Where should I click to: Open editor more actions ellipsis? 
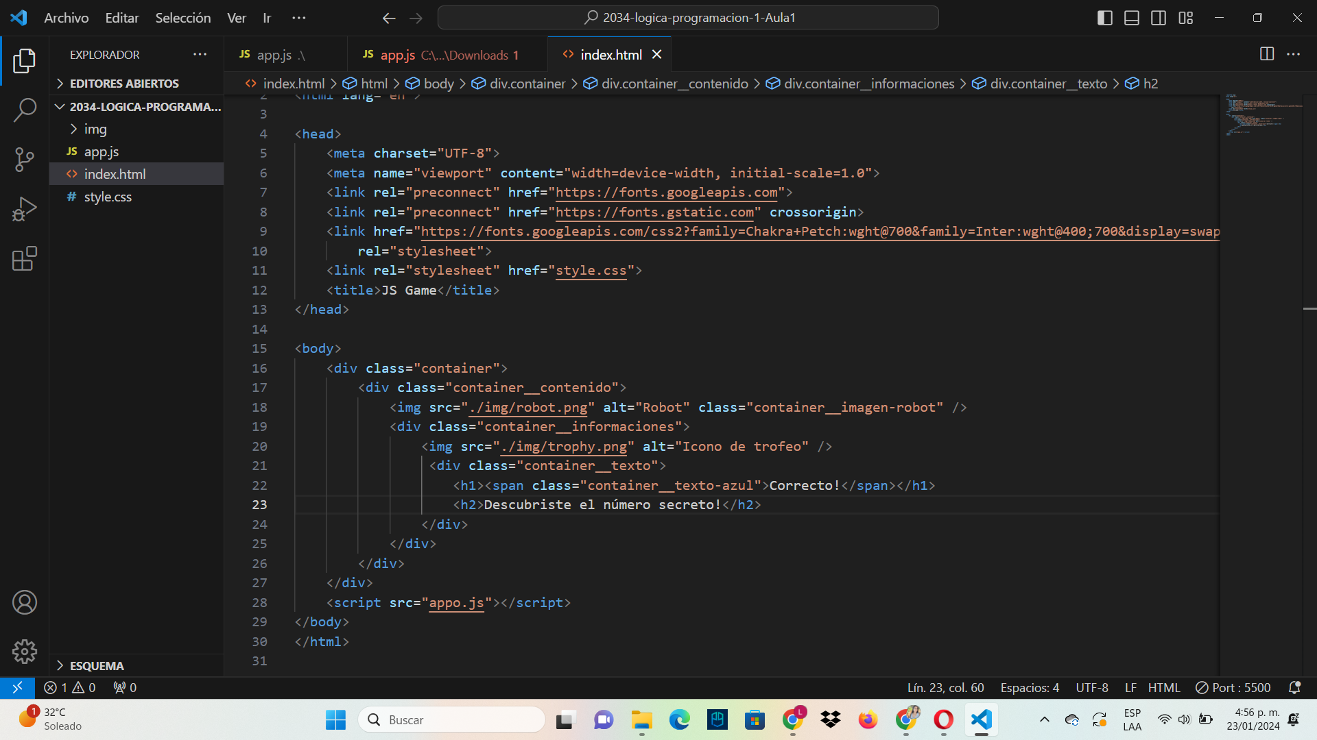[x=1294, y=54]
